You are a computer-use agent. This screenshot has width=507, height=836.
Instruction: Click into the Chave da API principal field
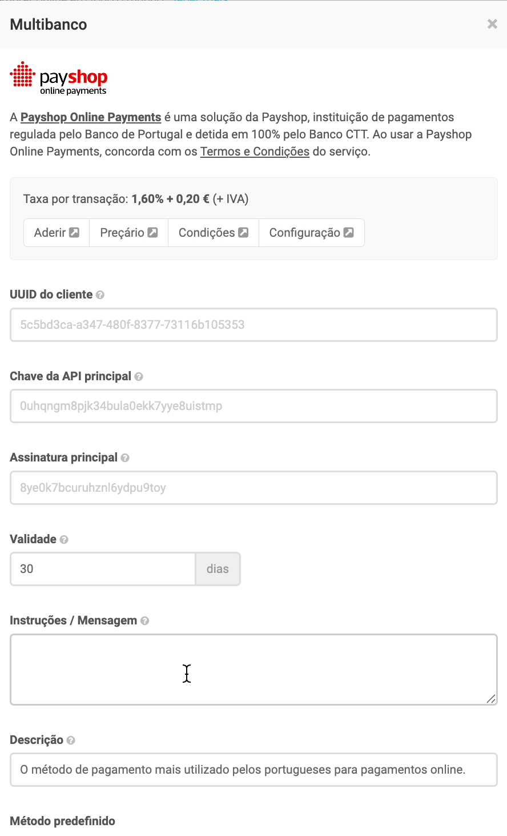tap(253, 406)
